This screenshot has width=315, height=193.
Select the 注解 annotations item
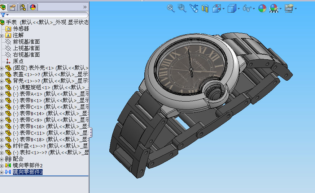tap(18, 35)
